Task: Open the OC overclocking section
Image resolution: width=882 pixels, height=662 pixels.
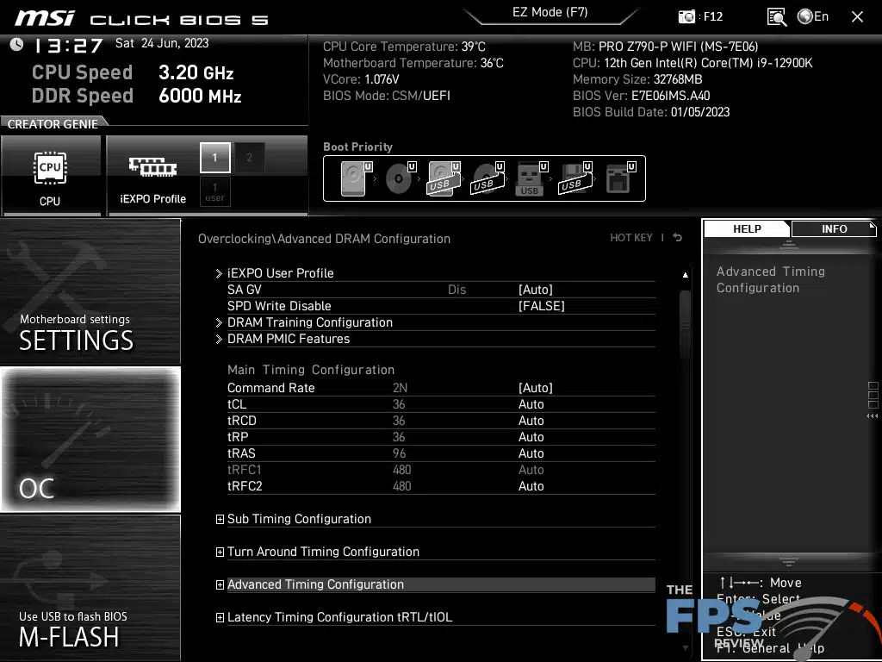Action: 90,439
